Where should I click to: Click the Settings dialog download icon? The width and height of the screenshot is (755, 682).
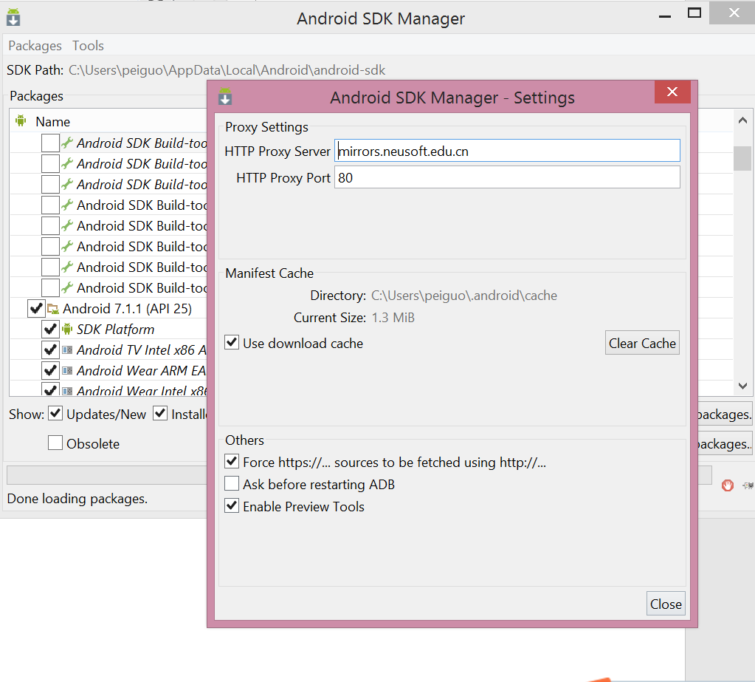[225, 96]
